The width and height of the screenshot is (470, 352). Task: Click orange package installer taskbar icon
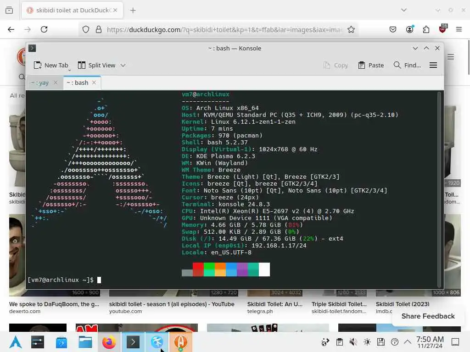181,342
